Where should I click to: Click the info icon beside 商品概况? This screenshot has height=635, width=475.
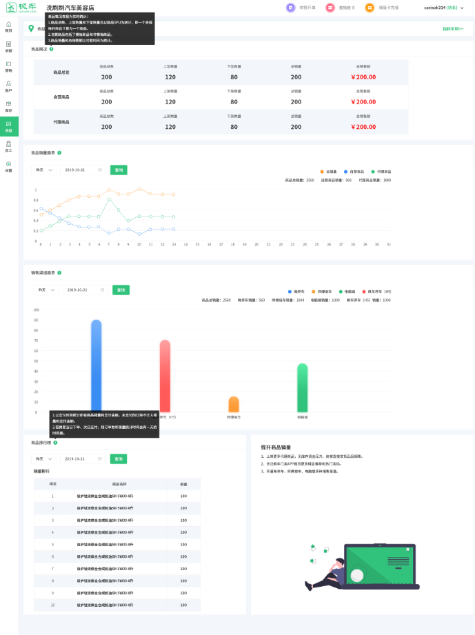[x=52, y=49]
